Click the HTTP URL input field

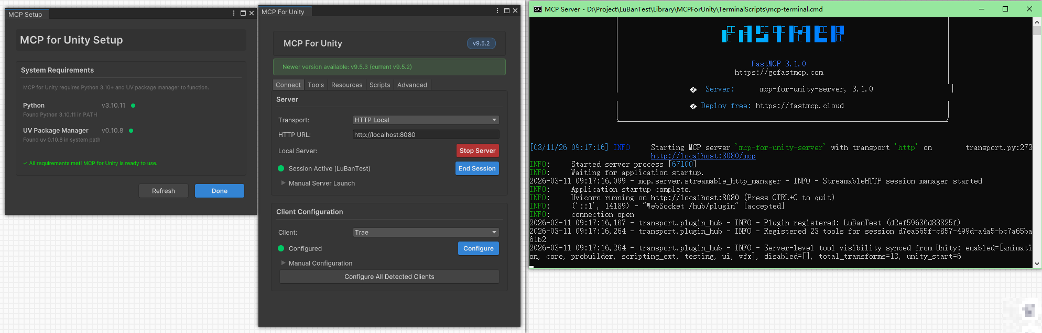tap(426, 134)
